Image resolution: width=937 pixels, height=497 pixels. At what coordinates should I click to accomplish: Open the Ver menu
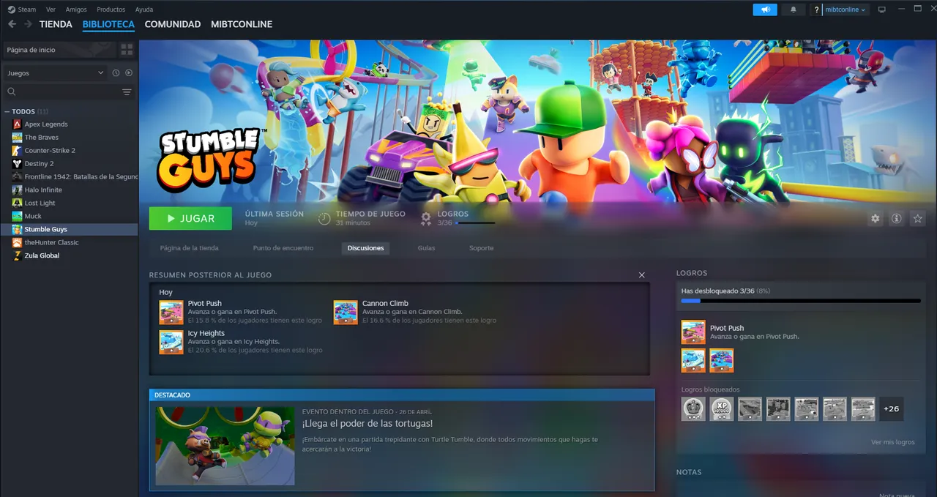51,10
